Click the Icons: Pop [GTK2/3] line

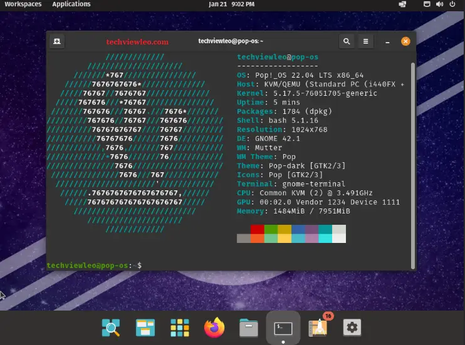280,175
